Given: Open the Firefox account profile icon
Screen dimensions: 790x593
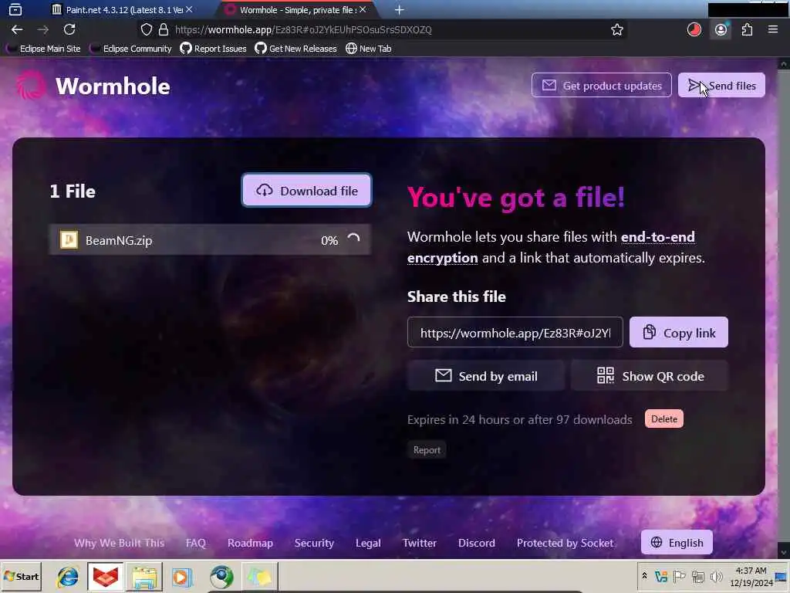Looking at the screenshot, I should tap(721, 30).
